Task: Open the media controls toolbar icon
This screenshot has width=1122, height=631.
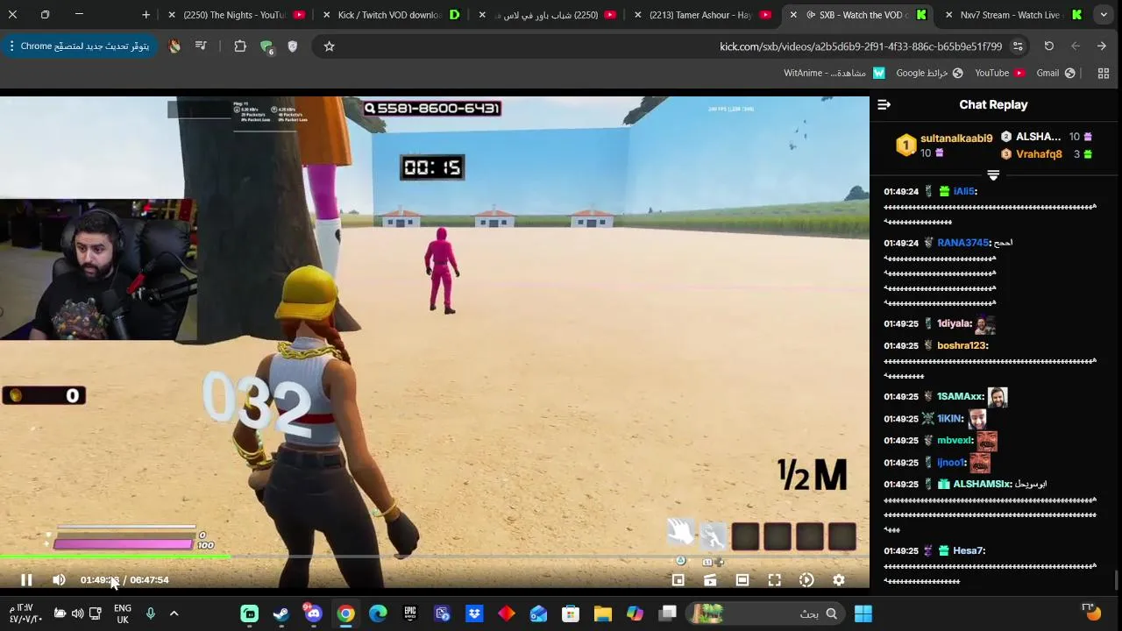Action: [x=201, y=46]
